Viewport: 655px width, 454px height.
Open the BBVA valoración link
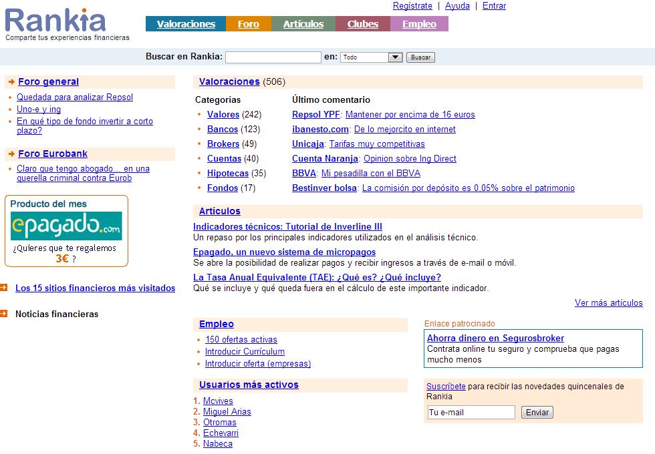304,173
